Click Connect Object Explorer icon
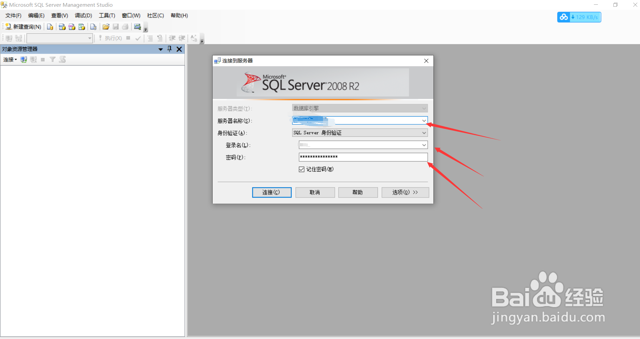This screenshot has width=640, height=339. 24,59
